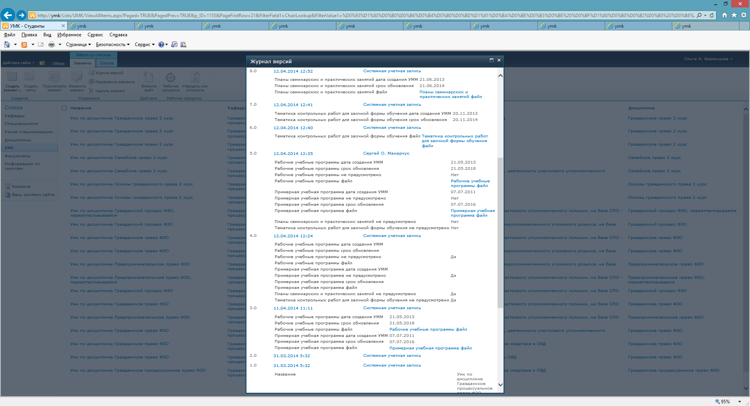Close the Журнал версий dialog
Image resolution: width=750 pixels, height=406 pixels.
499,60
